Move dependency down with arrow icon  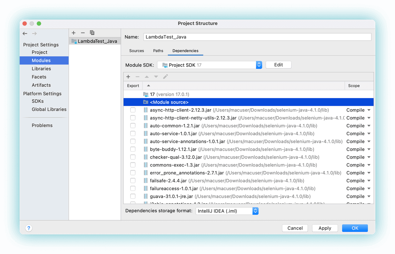(x=156, y=77)
